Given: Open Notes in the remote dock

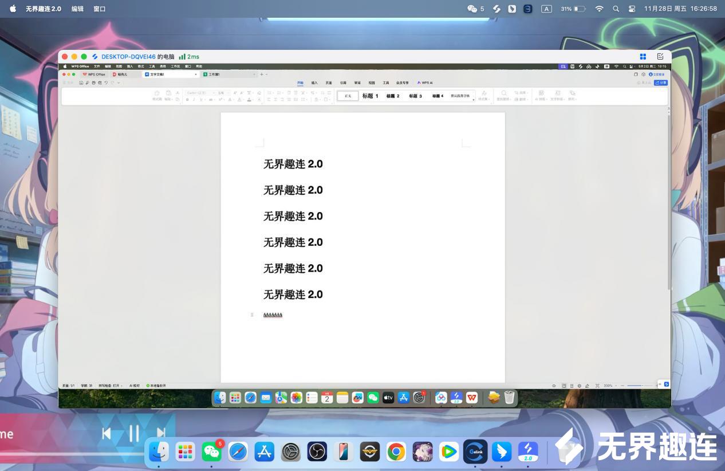Looking at the screenshot, I should point(342,397).
